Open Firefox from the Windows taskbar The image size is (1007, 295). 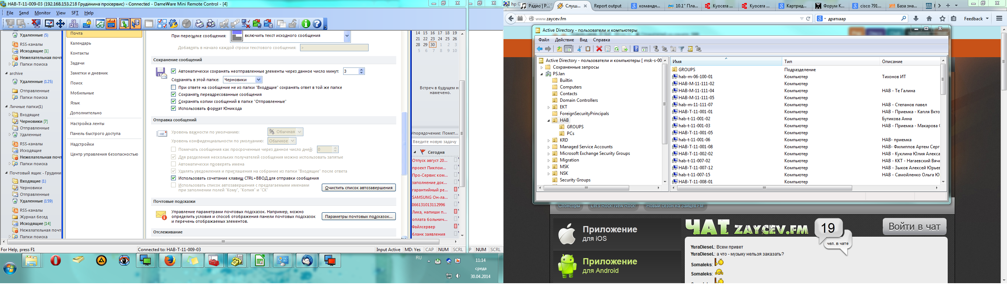(170, 261)
